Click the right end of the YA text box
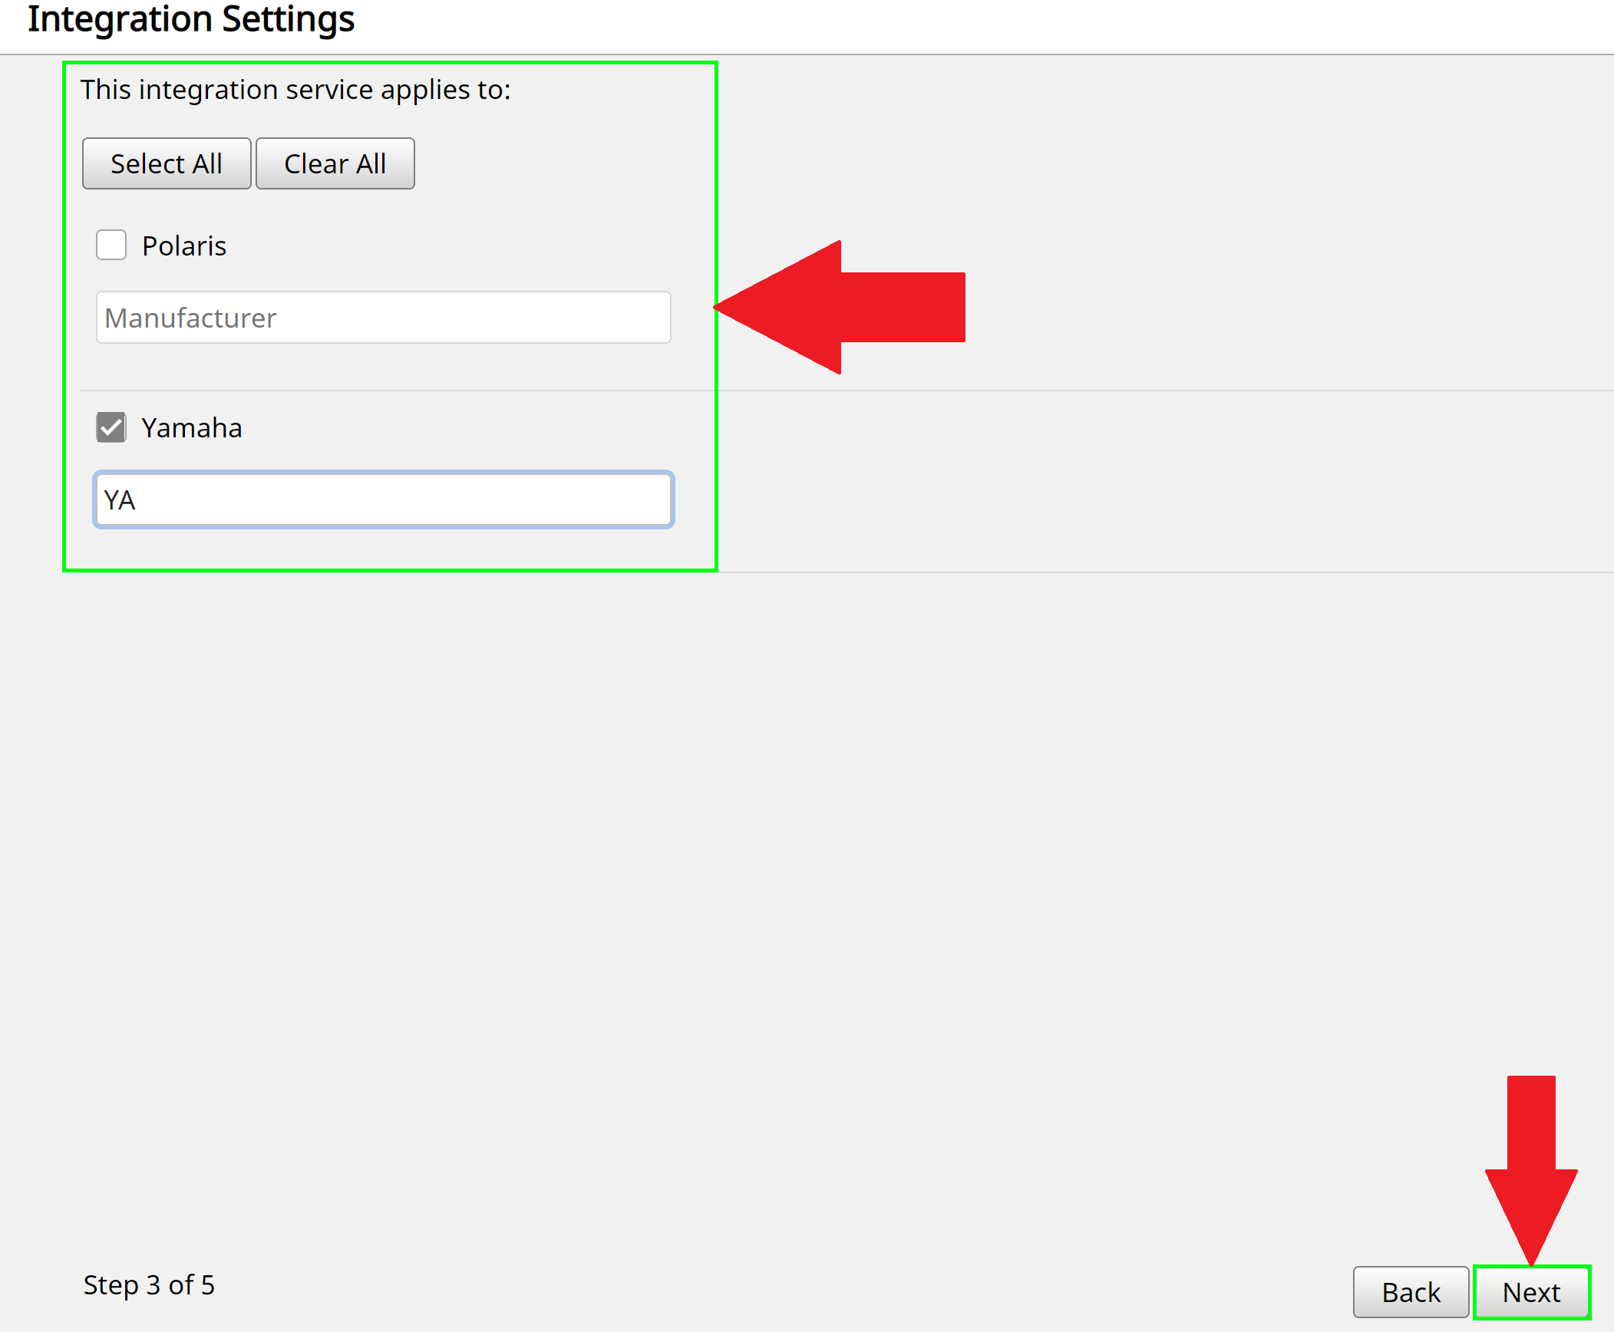The height and width of the screenshot is (1332, 1614). (x=652, y=499)
